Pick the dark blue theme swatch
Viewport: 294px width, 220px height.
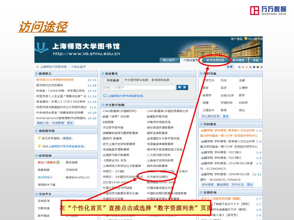point(254,67)
